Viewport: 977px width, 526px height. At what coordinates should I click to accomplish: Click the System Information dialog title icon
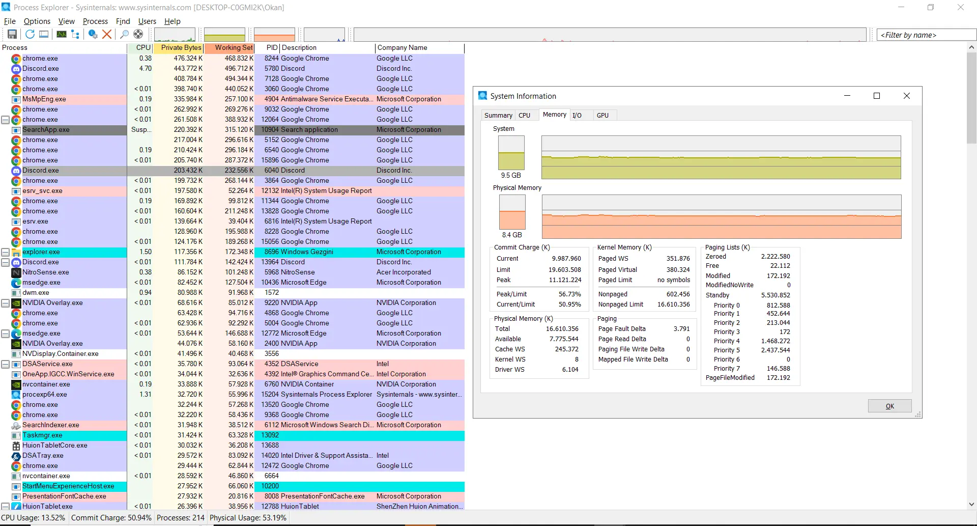(x=483, y=96)
